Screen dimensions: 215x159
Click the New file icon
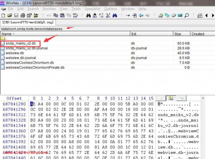[3, 15]
